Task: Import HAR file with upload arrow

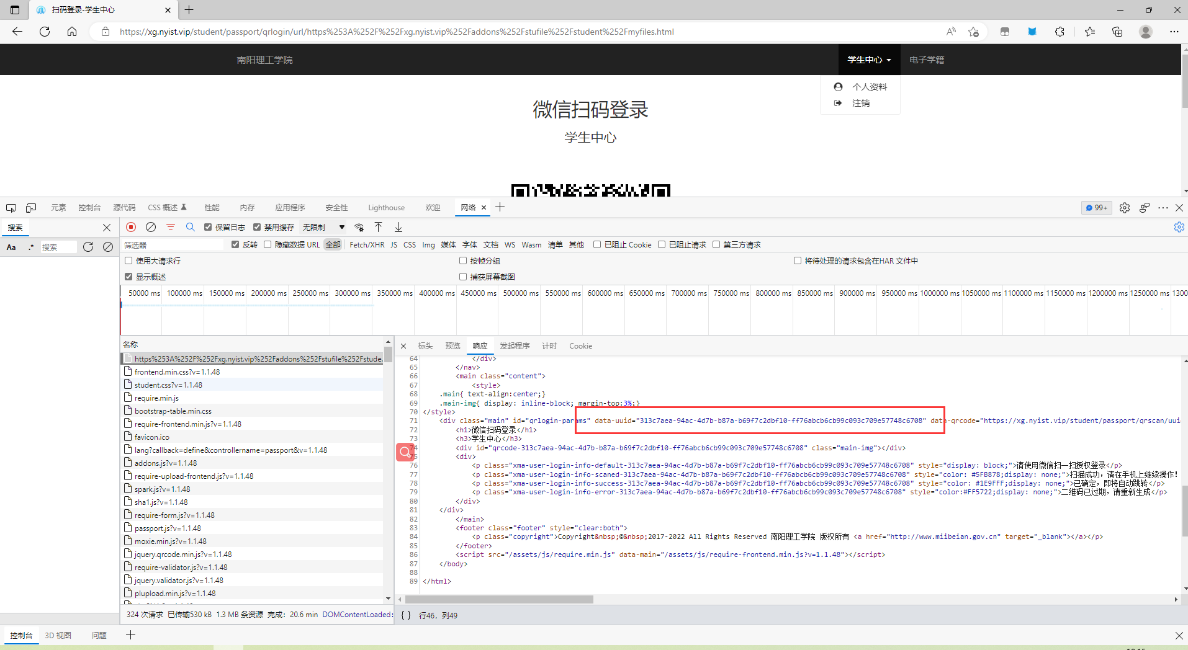Action: coord(378,227)
